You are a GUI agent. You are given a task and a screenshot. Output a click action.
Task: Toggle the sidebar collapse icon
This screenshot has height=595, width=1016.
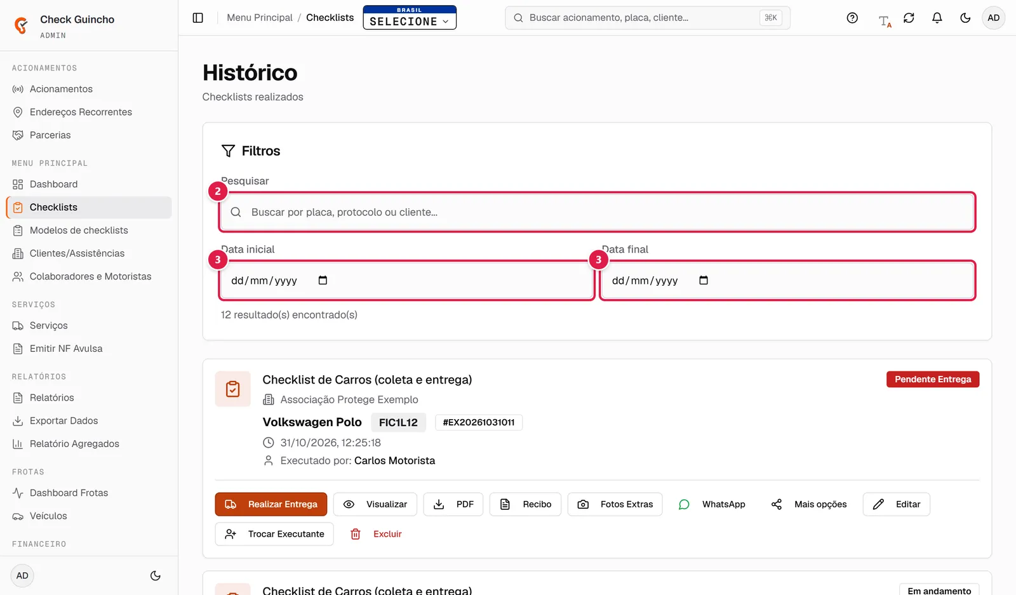(x=198, y=18)
